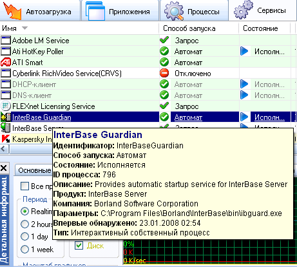Click the running arrow icon for Ati HotKey Poller
297x267 pixels.
244,52
